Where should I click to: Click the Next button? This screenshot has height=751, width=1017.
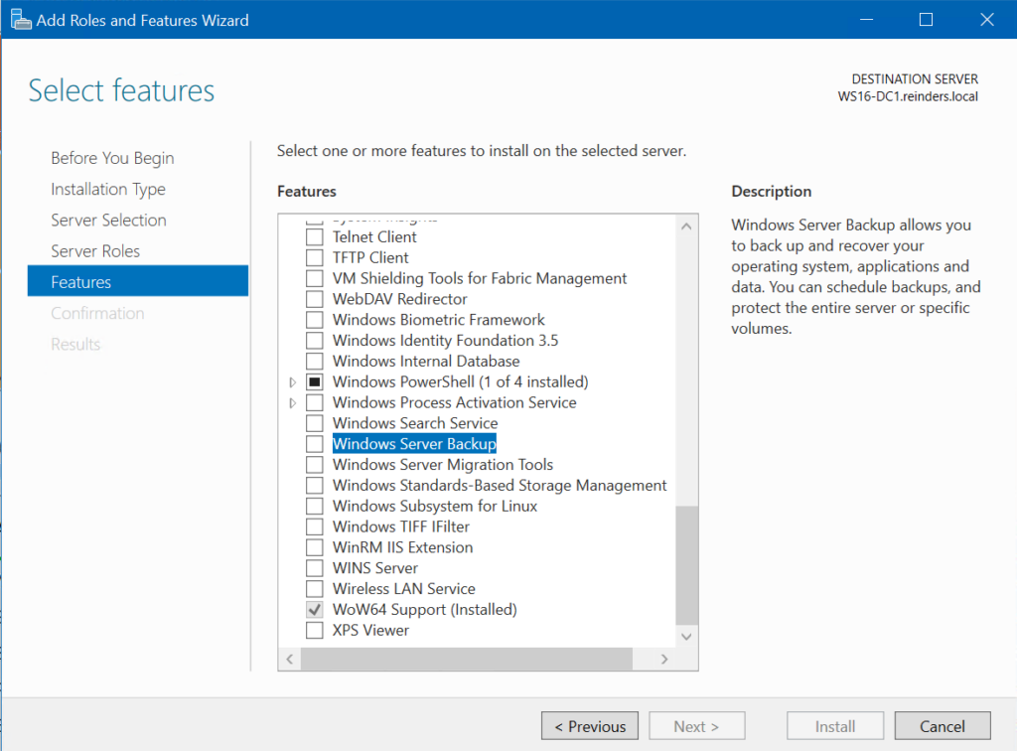(x=696, y=726)
